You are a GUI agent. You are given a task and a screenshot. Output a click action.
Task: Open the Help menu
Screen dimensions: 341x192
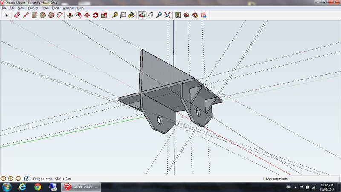tap(80, 8)
